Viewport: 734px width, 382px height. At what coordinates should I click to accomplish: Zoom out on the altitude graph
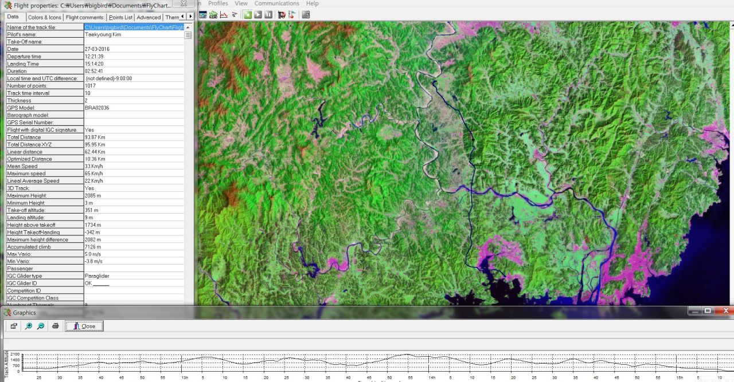coord(41,326)
